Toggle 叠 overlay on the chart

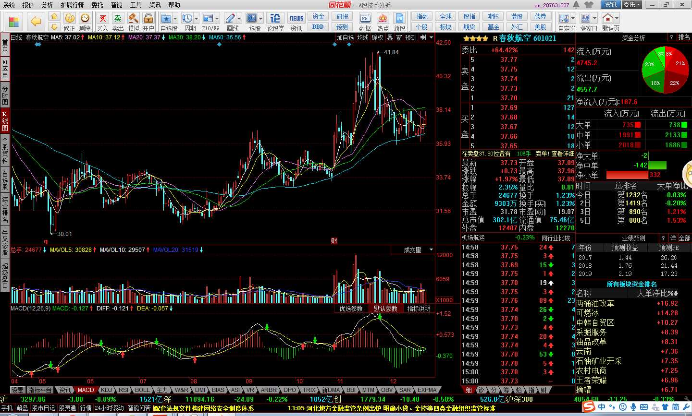click(390, 37)
